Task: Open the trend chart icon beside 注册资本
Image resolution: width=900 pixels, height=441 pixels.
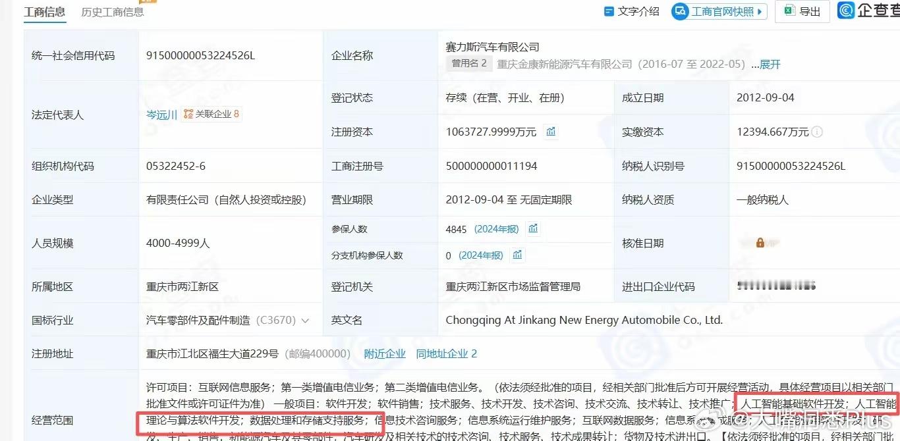Action: pyautogui.click(x=551, y=132)
